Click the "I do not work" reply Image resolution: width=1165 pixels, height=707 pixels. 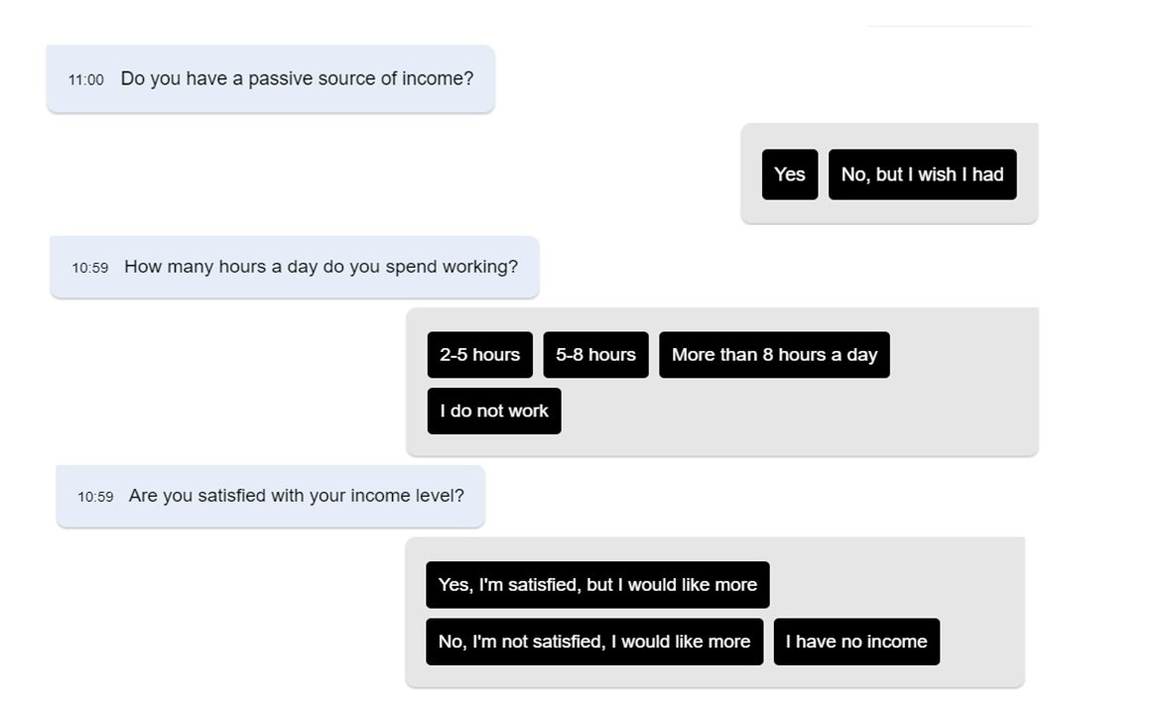click(493, 411)
